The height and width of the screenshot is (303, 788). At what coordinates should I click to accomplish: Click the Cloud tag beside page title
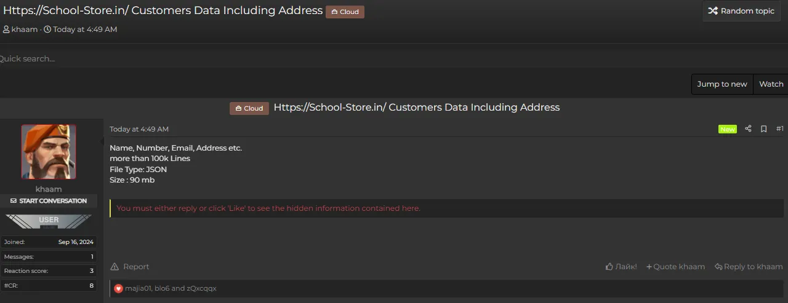click(x=345, y=12)
